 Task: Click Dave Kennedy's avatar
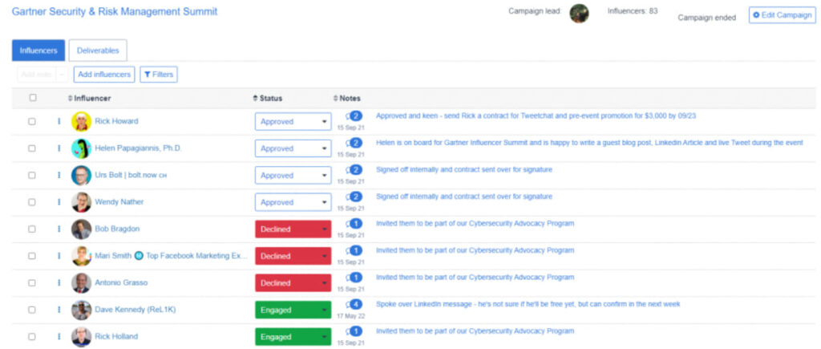pyautogui.click(x=81, y=310)
